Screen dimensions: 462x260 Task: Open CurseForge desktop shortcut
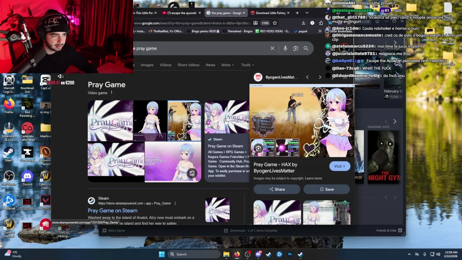click(x=27, y=155)
